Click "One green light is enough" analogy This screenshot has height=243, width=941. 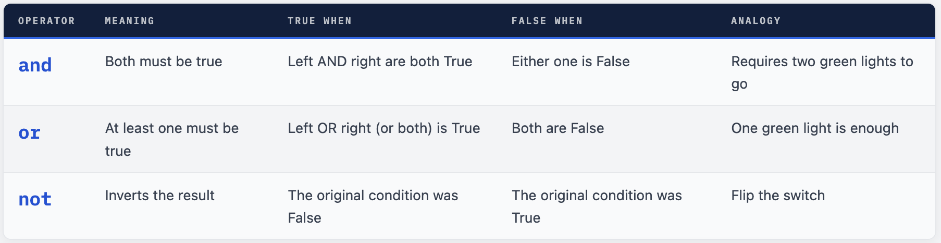point(815,128)
